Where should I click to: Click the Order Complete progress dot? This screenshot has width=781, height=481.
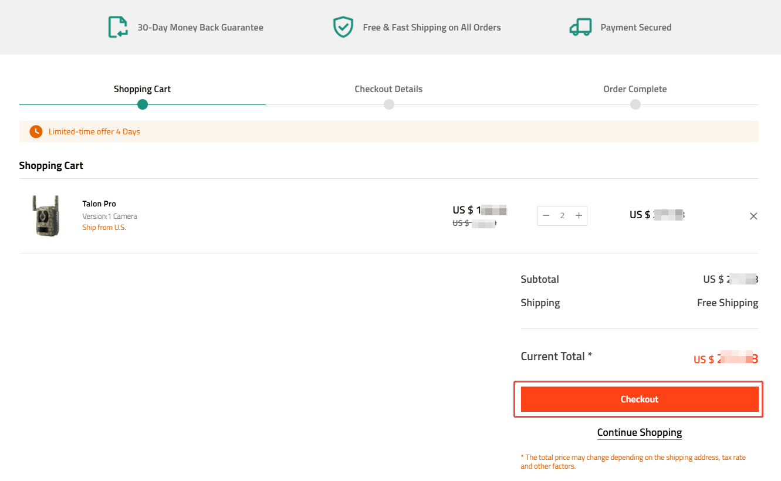coord(635,104)
